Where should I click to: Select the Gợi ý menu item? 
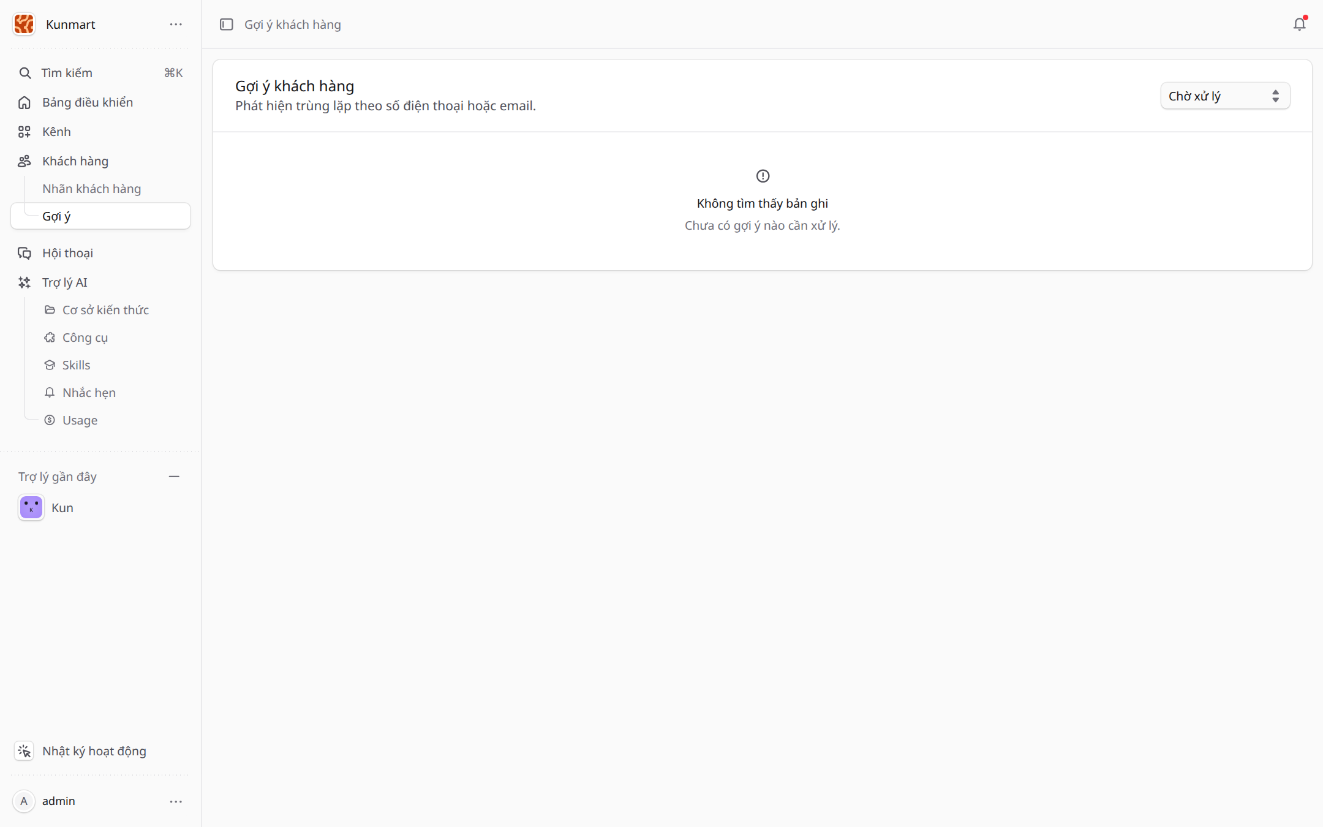(x=100, y=216)
